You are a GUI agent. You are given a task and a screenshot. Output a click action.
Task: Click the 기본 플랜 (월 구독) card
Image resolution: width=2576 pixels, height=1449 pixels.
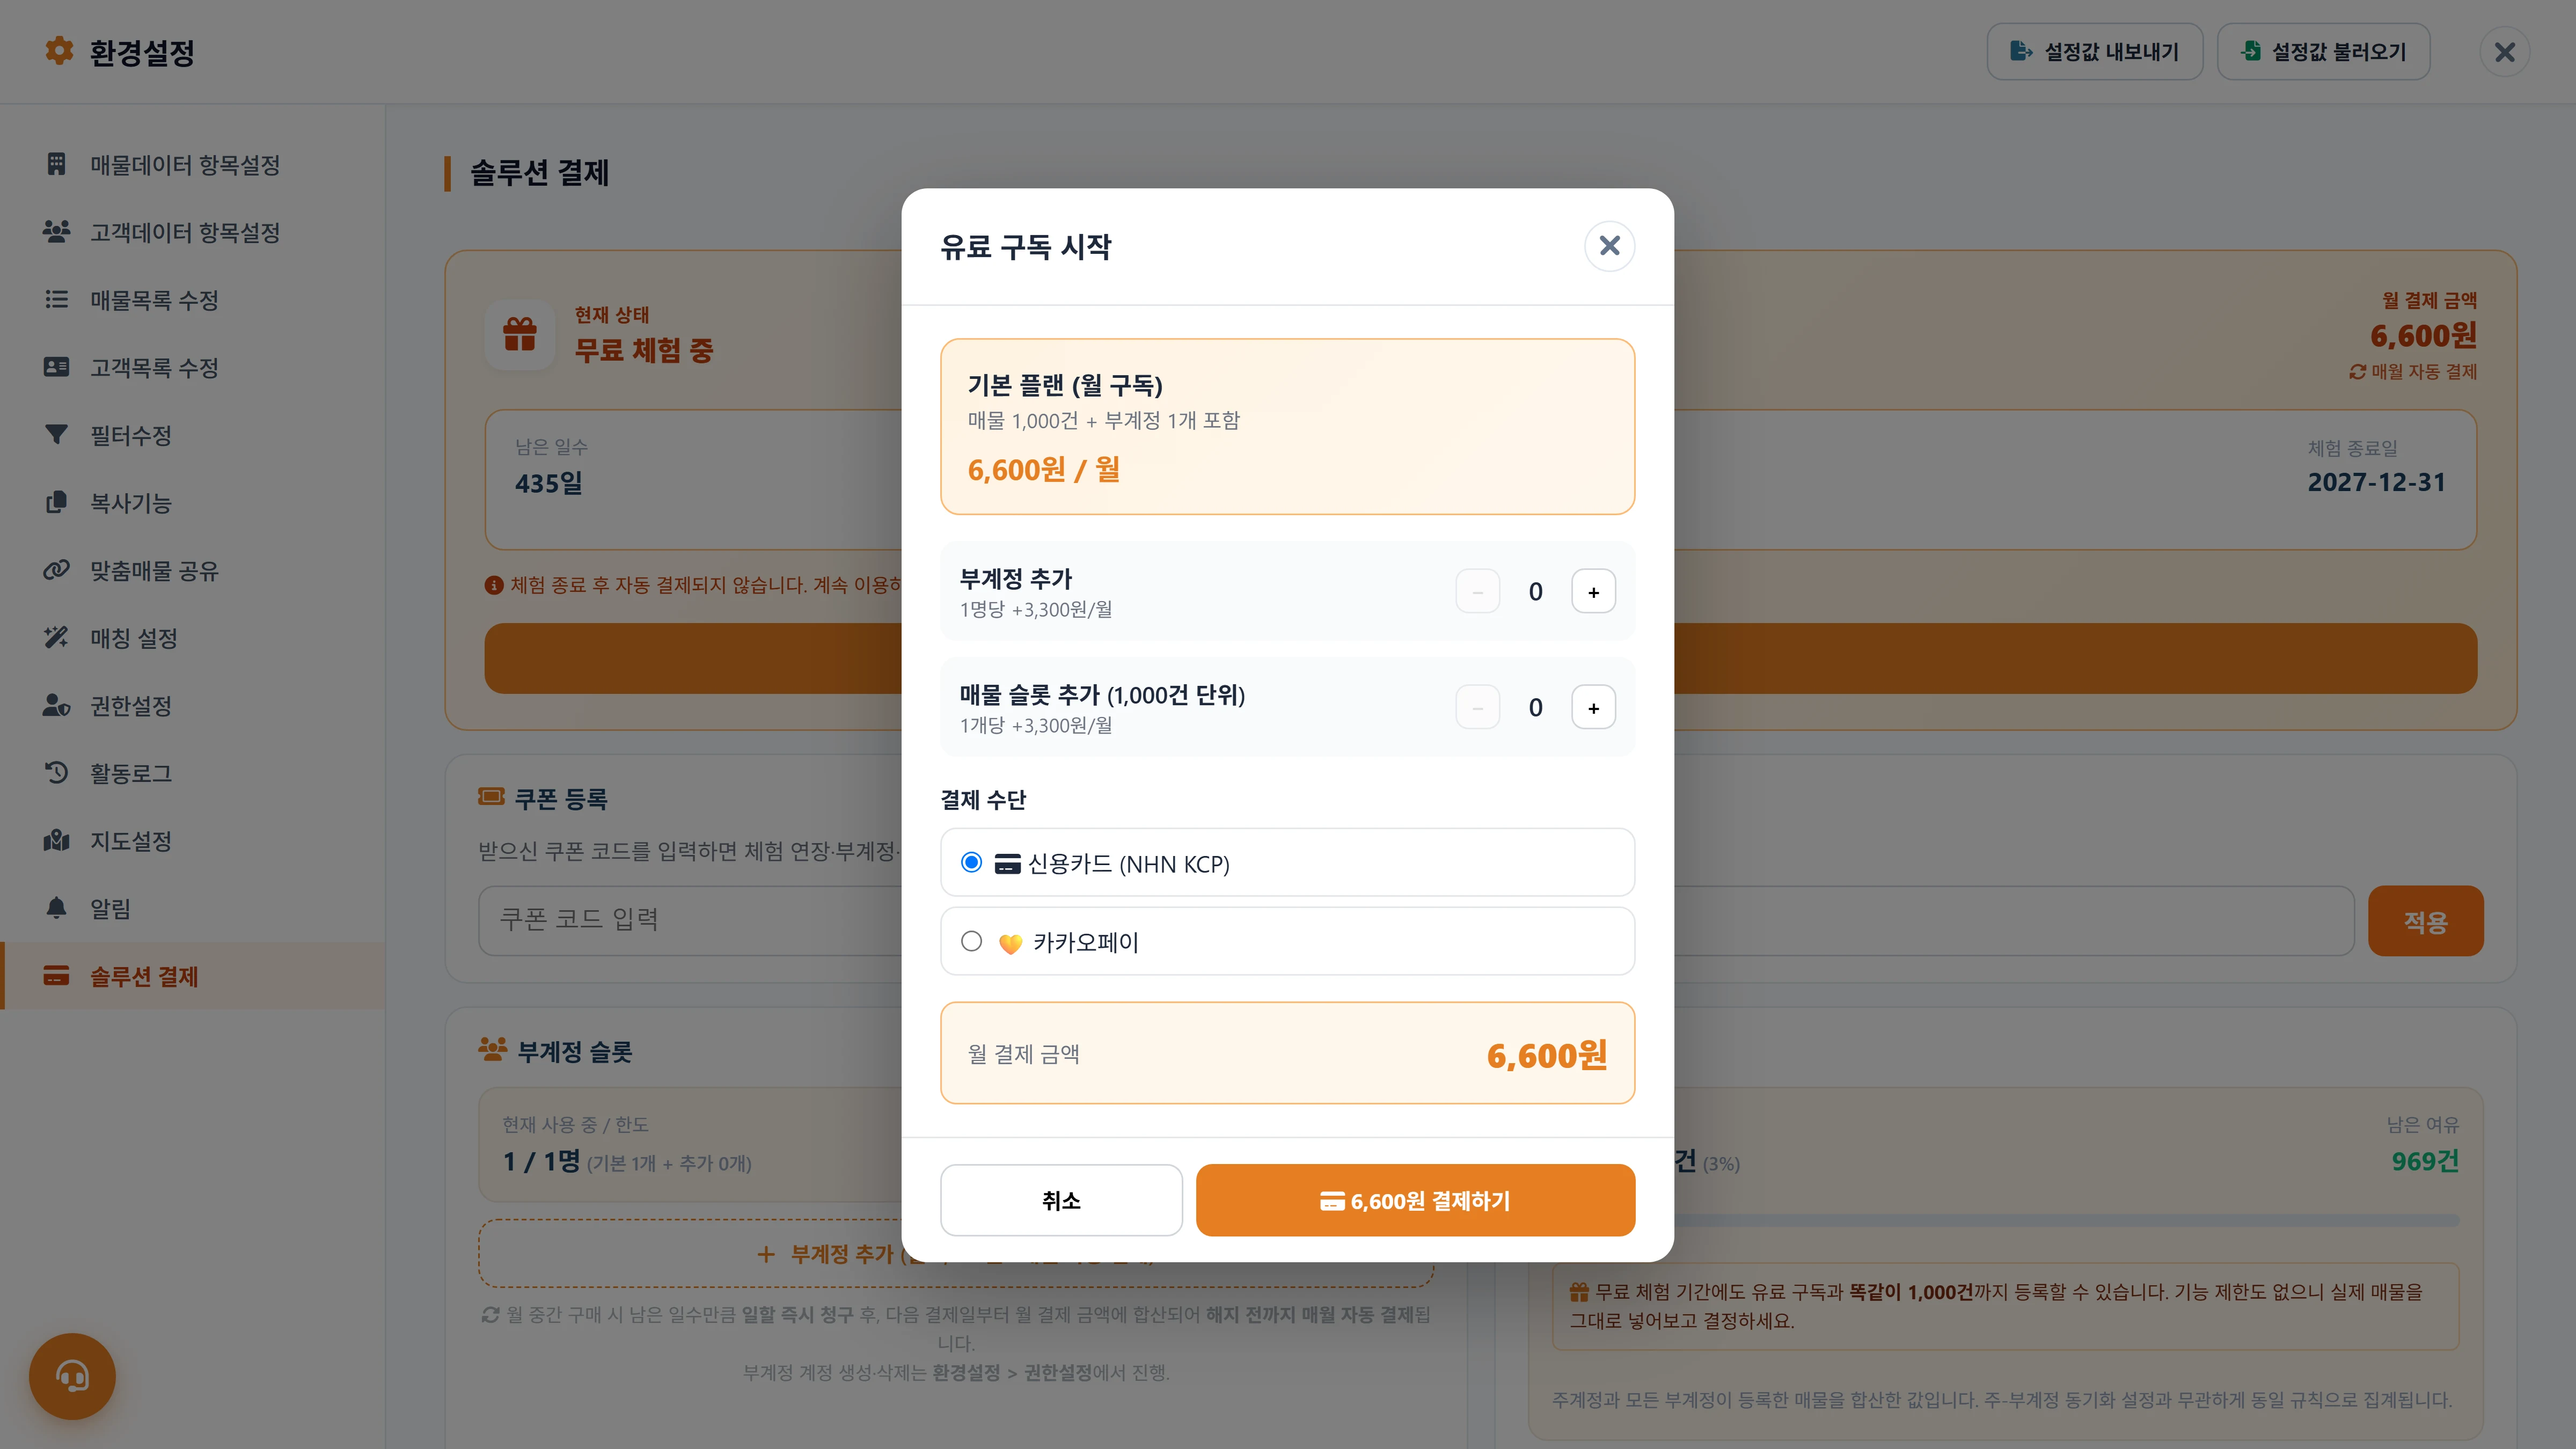(x=1287, y=427)
